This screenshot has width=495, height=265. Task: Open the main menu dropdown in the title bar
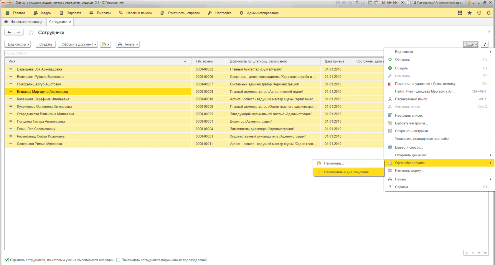click(x=9, y=3)
